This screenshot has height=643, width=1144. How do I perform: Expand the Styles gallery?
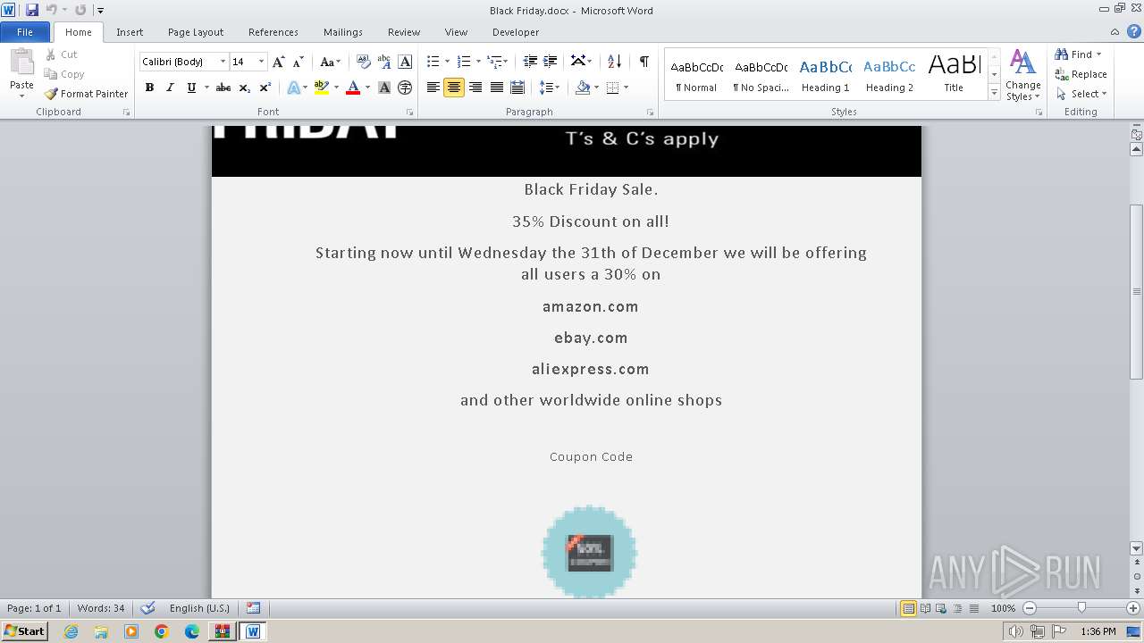click(x=994, y=92)
